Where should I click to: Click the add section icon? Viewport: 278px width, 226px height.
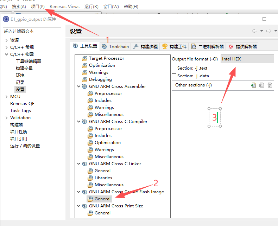[x=253, y=85]
